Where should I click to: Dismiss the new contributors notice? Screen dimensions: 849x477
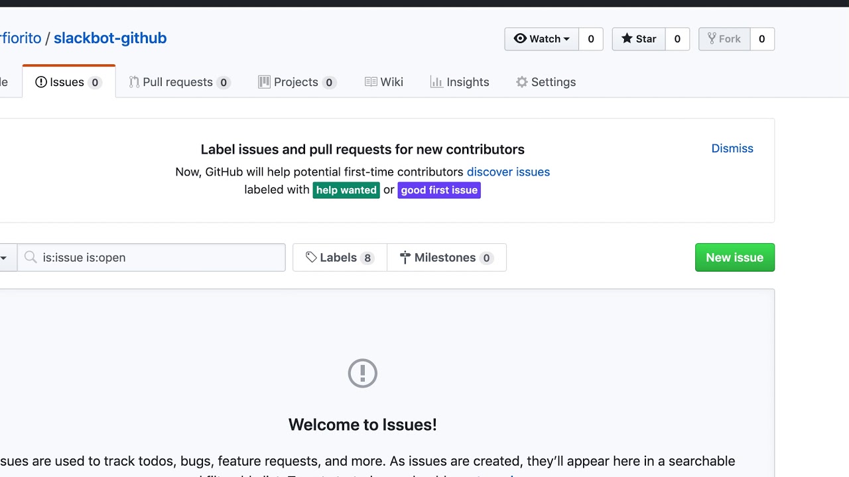click(x=732, y=148)
